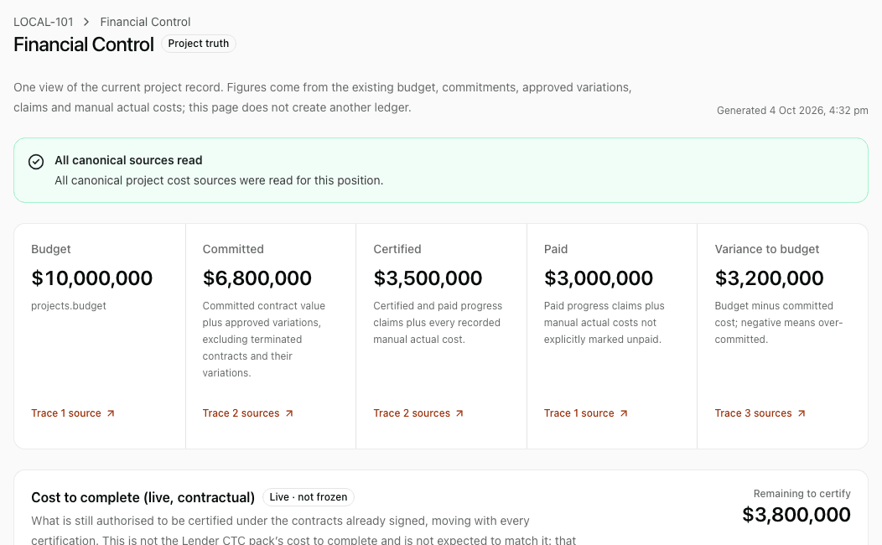This screenshot has width=882, height=545.
Task: Click the All canonical sources read heading
Action: pyautogui.click(x=128, y=160)
